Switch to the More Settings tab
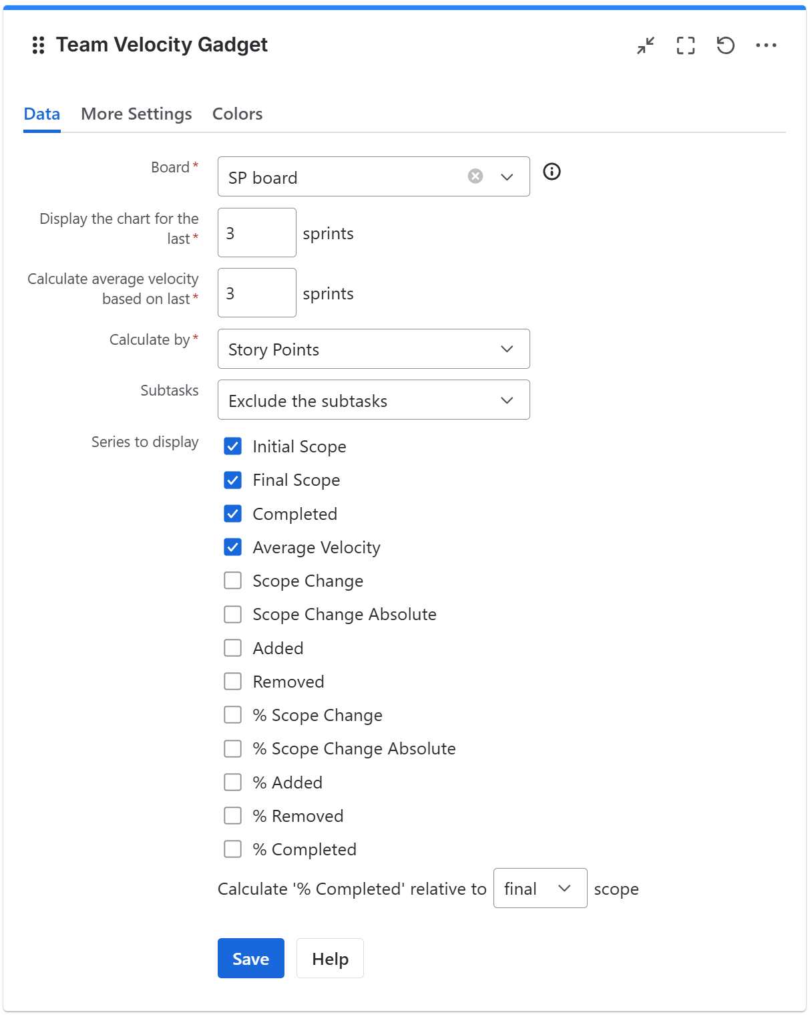Screen dimensions: 810x1015 click(136, 114)
